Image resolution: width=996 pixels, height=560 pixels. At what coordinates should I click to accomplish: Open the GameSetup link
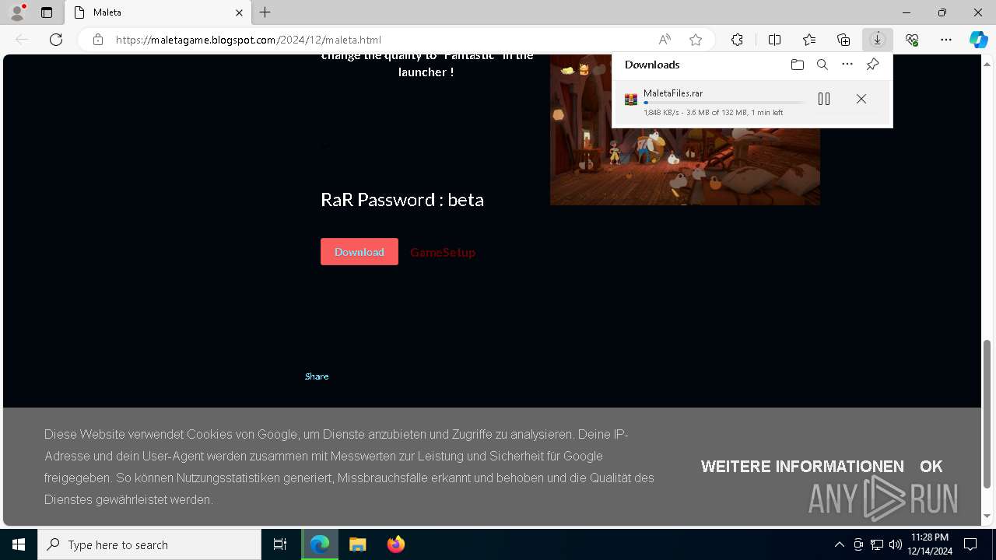[x=443, y=252]
